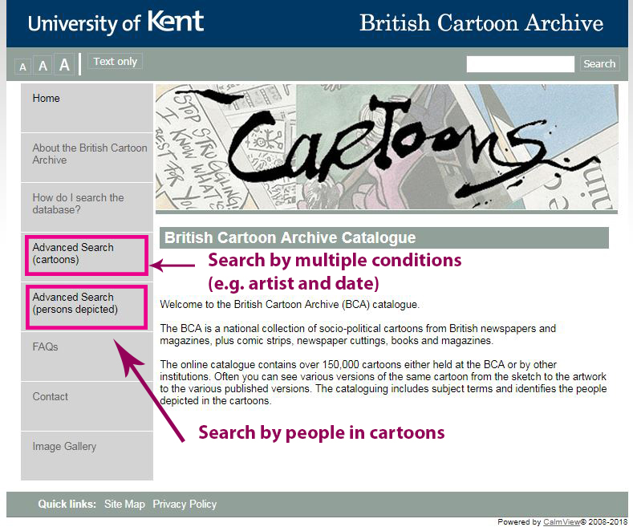Go to the FAQs page
Viewport: 633px width, 531px height.
click(x=45, y=347)
